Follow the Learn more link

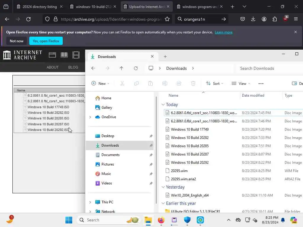224,32
